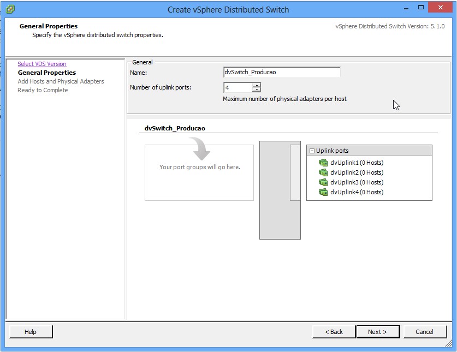Click the dvUplink1 port icon

coord(323,163)
